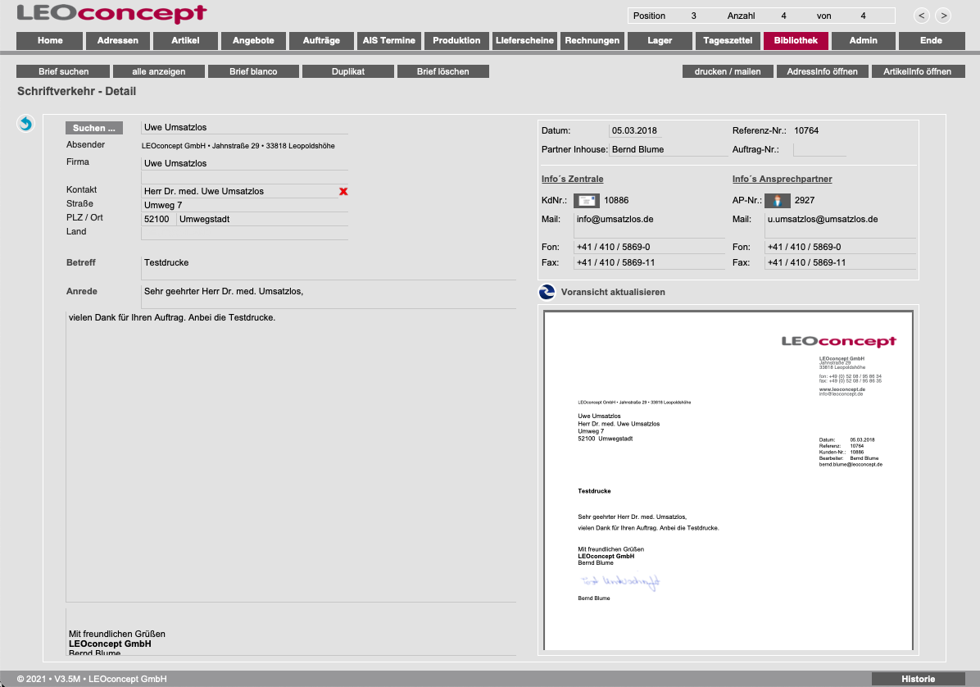Click into the letter body text area
980x687 pixels.
(x=291, y=457)
